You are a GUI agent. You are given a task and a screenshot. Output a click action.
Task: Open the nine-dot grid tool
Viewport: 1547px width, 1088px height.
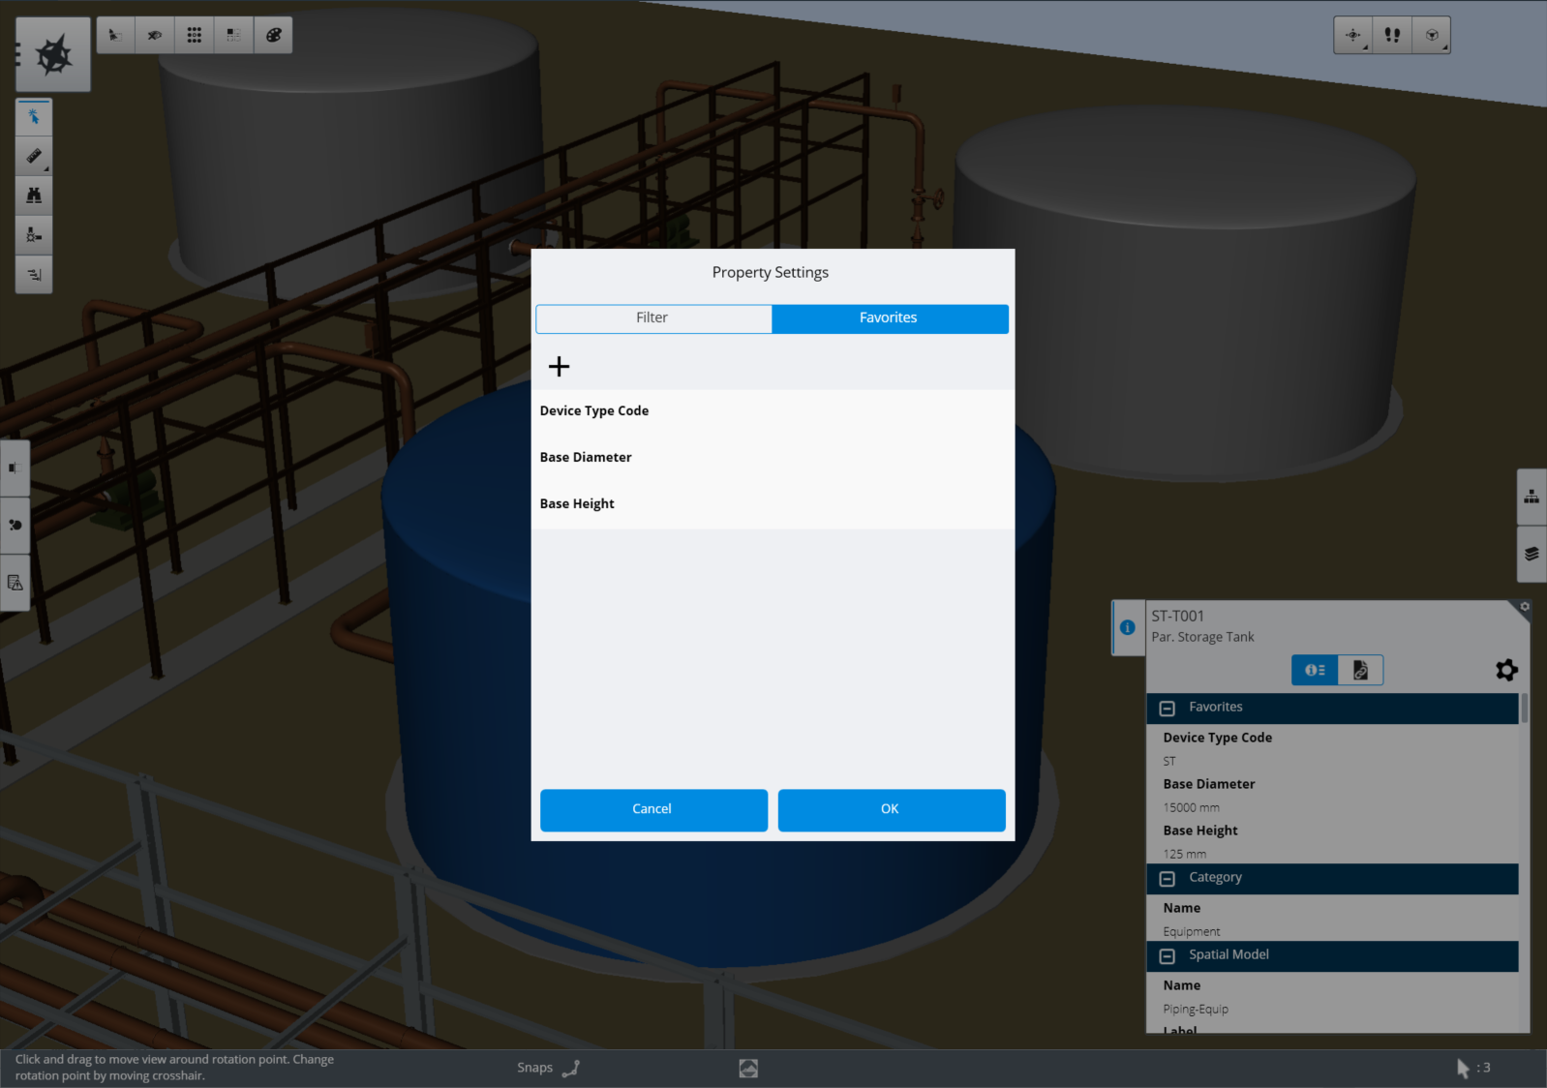195,35
